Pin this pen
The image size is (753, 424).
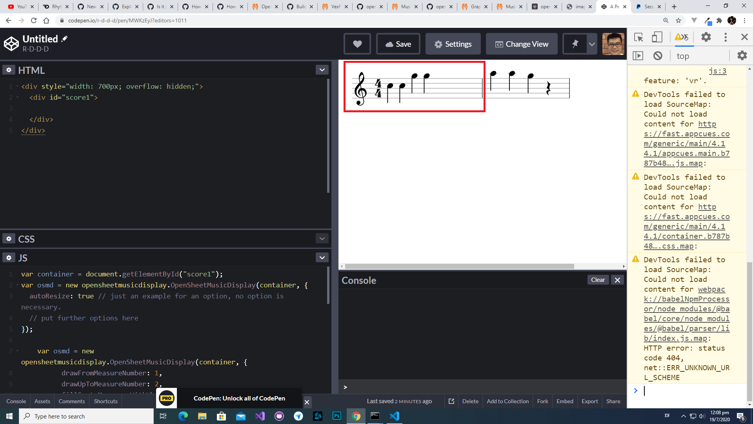(575, 44)
